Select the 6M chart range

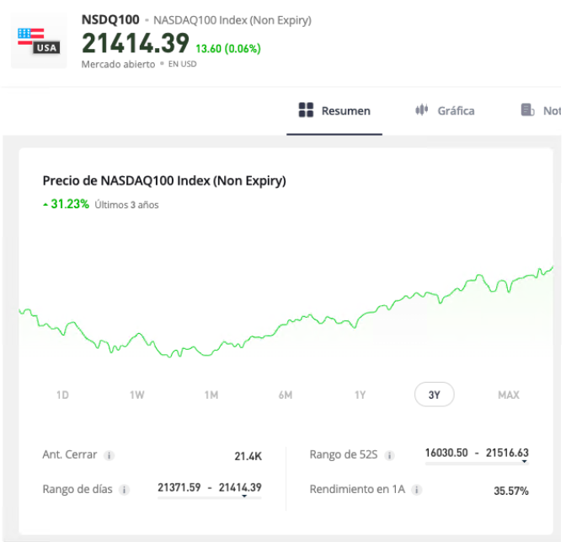pyautogui.click(x=286, y=394)
